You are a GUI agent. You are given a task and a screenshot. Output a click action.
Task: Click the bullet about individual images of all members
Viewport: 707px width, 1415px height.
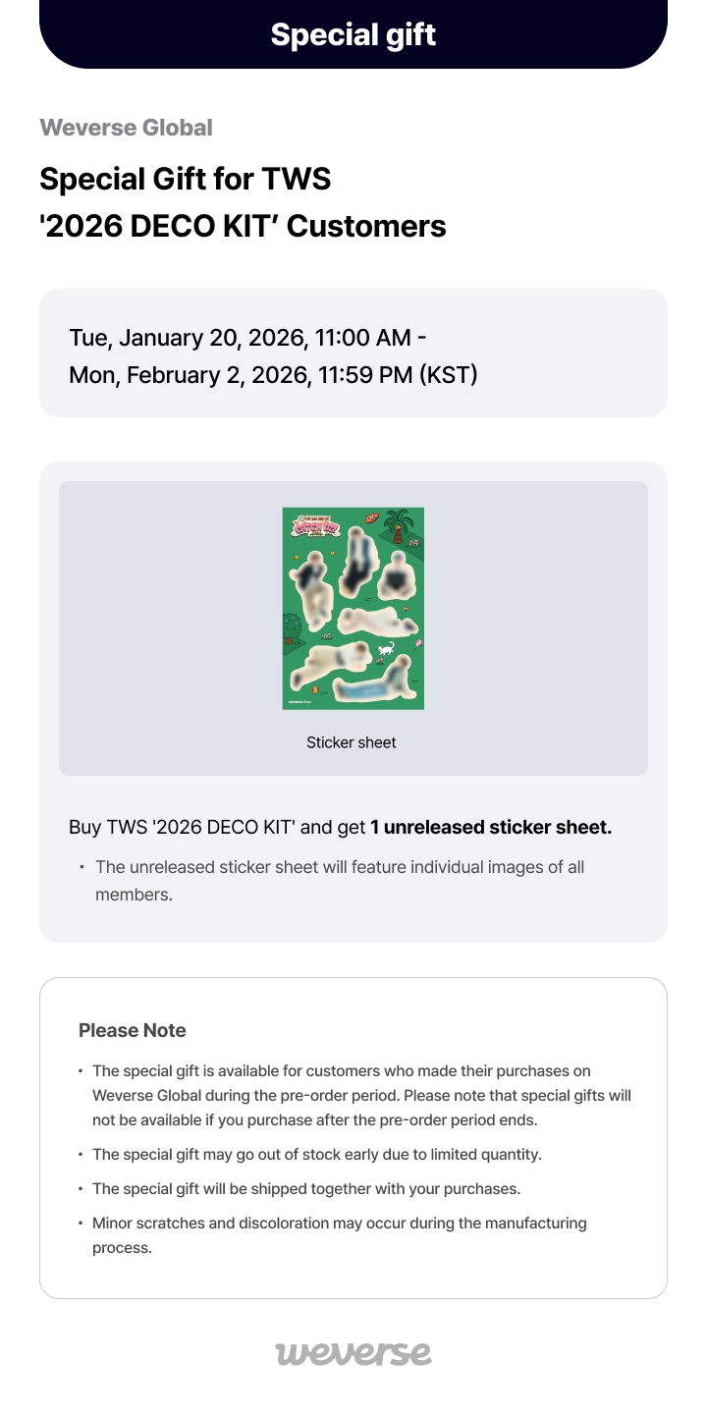[x=340, y=881]
